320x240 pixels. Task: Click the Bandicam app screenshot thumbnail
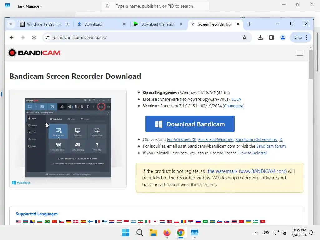click(x=68, y=137)
